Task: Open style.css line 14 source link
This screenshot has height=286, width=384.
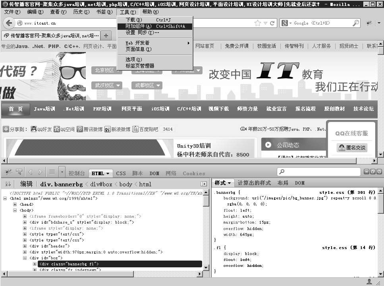Action: [349, 247]
